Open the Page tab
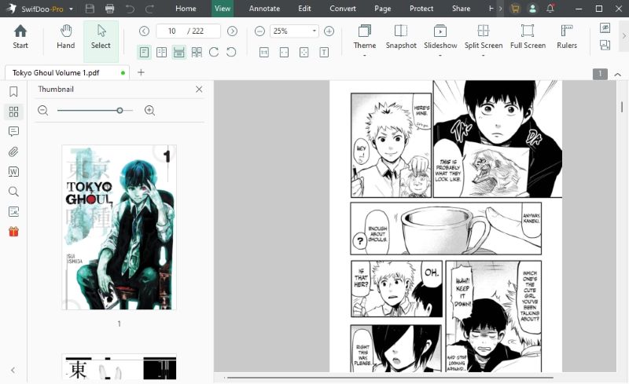629x384 pixels. pos(383,9)
